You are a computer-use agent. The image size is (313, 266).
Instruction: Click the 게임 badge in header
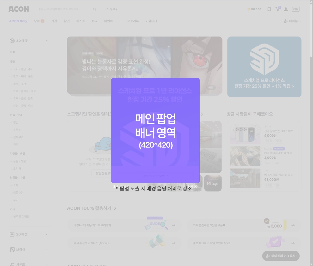point(296,9)
